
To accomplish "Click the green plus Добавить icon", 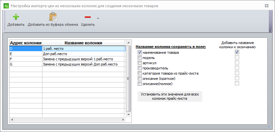I will point(16,17).
